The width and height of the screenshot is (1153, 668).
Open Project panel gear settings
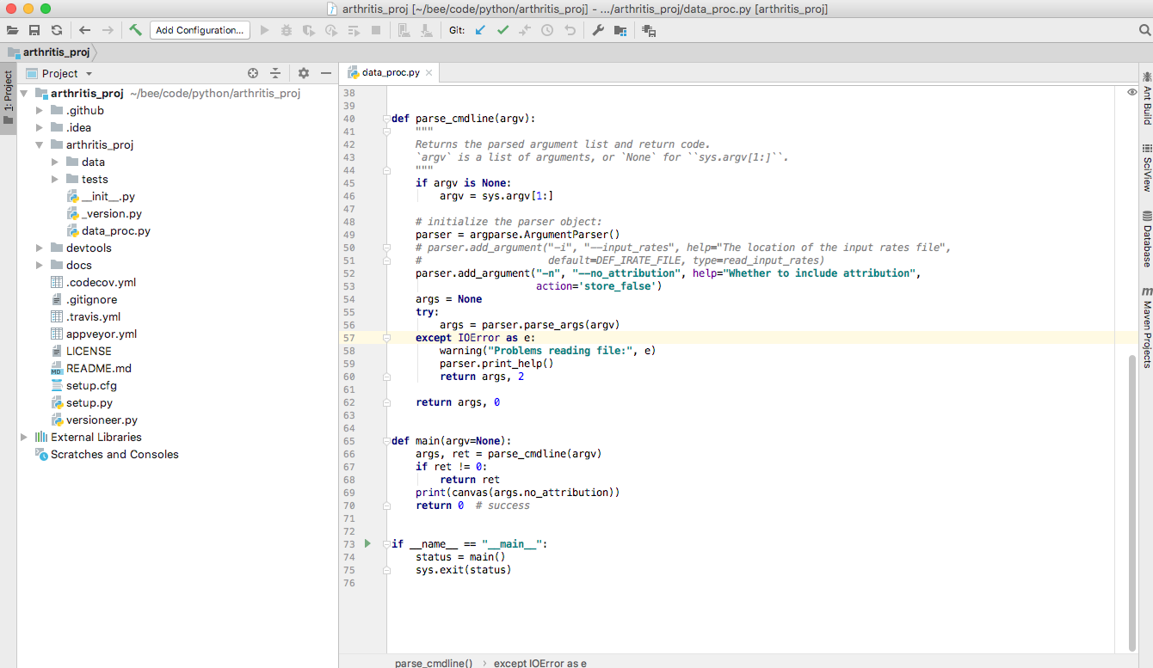pyautogui.click(x=304, y=73)
